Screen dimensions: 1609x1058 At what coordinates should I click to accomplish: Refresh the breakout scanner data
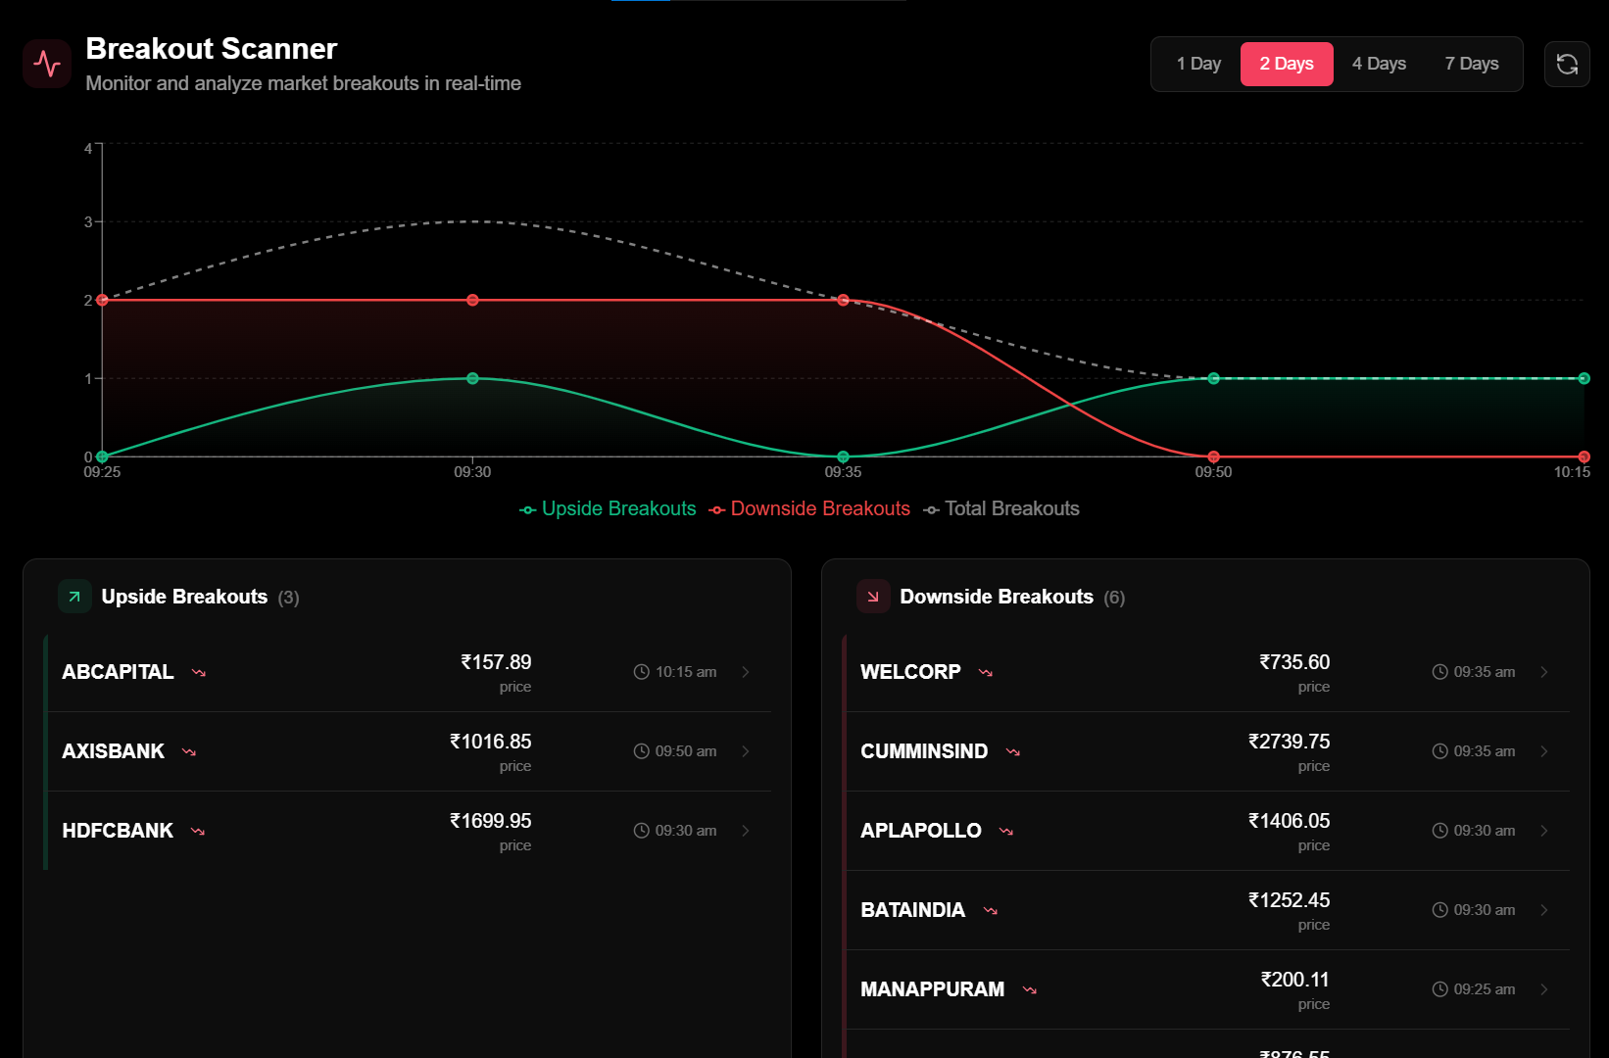point(1567,64)
